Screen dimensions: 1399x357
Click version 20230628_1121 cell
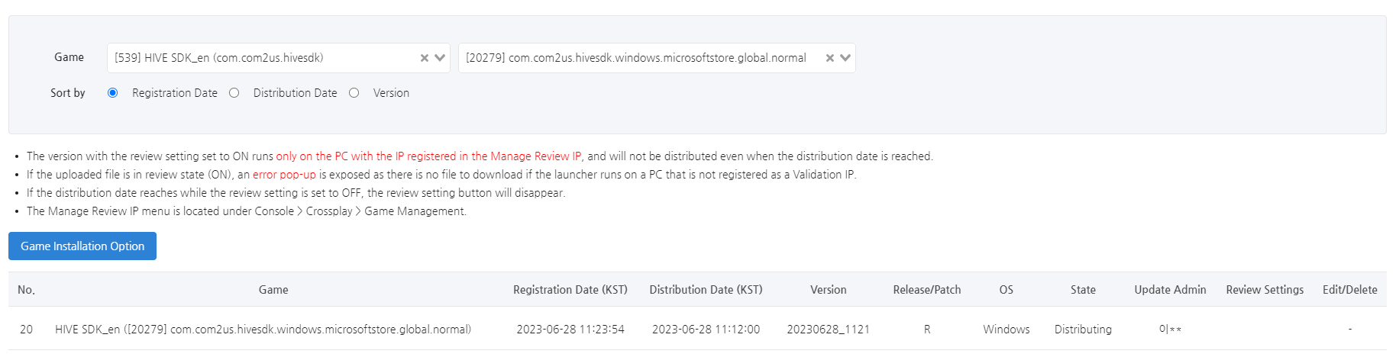829,330
